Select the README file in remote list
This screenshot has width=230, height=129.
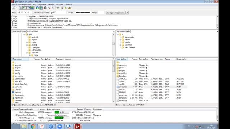click(x=122, y=92)
